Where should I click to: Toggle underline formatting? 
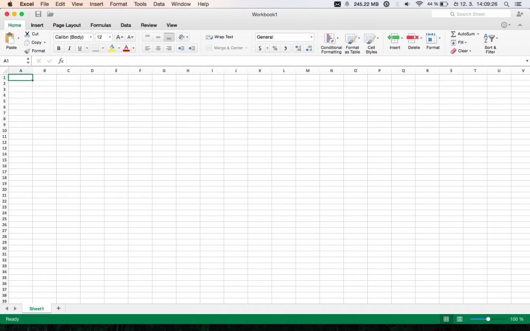click(x=79, y=48)
